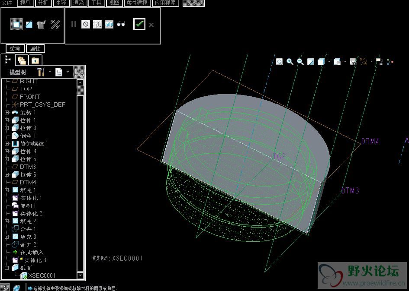
Task: Expand the 填充 1 tree node
Action: pyautogui.click(x=7, y=190)
